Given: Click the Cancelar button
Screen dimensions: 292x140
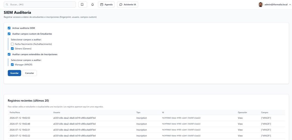Looking at the screenshot, I should pyautogui.click(x=30, y=73).
